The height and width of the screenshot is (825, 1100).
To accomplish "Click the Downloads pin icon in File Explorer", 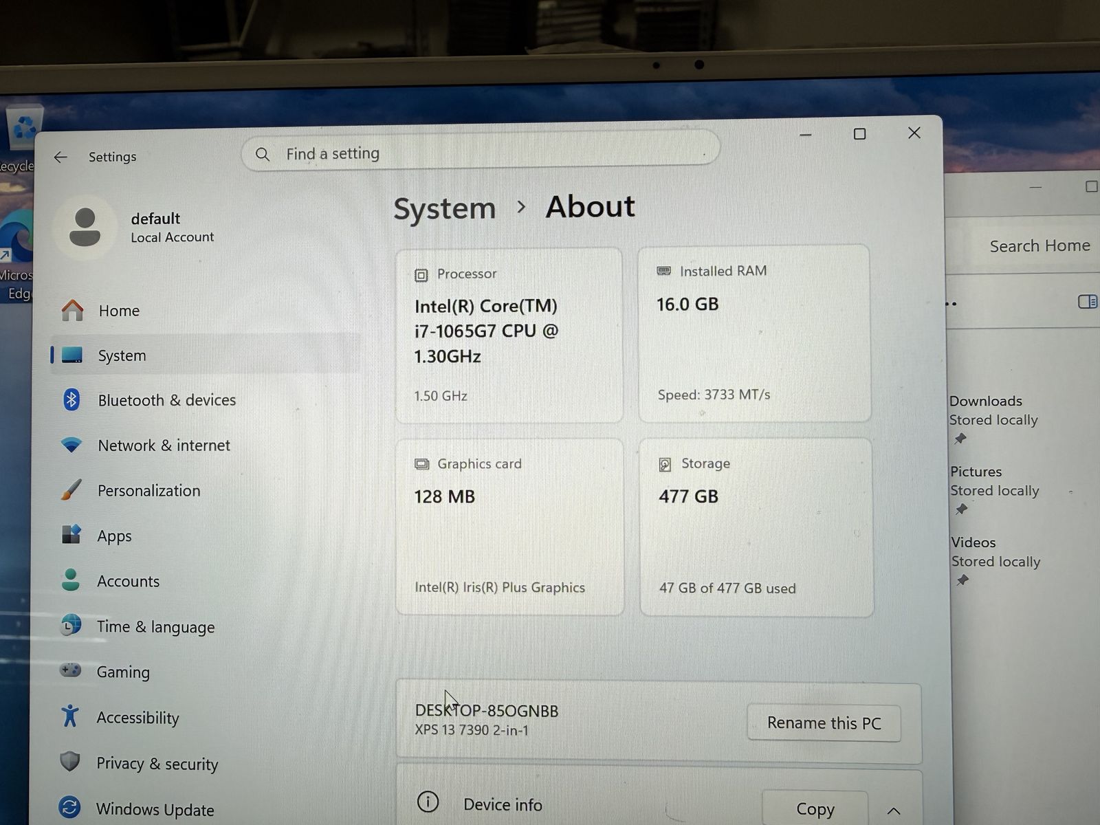I will point(960,439).
